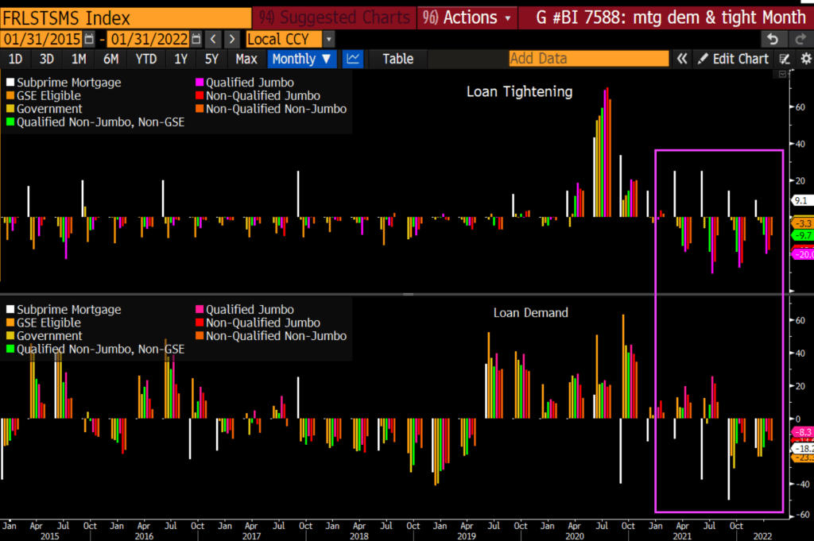The width and height of the screenshot is (814, 541).
Task: Shift date range forward with right arrow
Action: pyautogui.click(x=231, y=39)
